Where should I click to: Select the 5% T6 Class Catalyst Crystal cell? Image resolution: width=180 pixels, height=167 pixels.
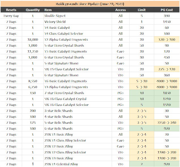[x=78, y=99]
